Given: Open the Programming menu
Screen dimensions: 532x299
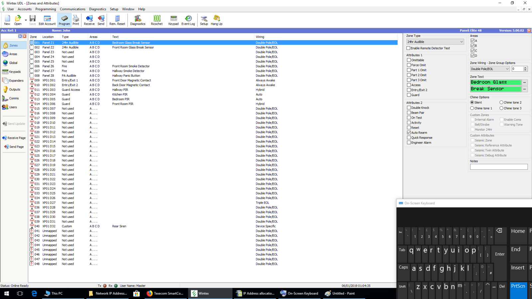Looking at the screenshot, I should 46,9.
